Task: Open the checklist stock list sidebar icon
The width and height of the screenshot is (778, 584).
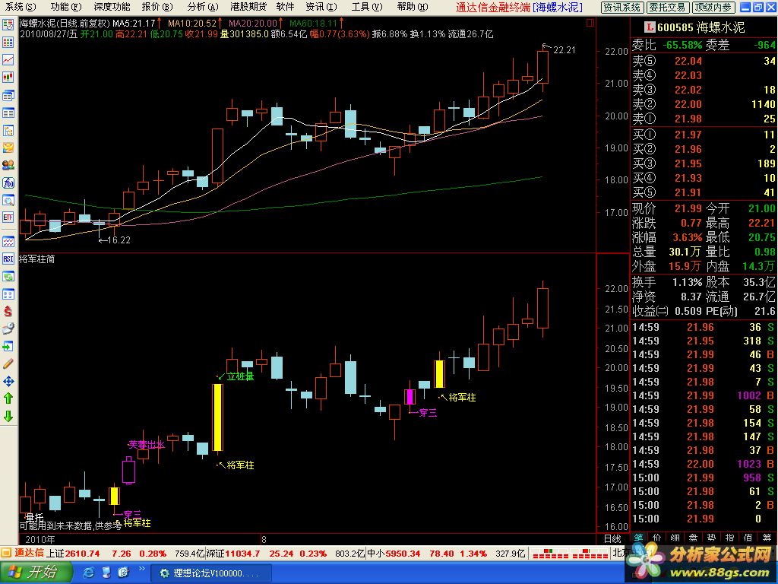Action: pos(8,25)
